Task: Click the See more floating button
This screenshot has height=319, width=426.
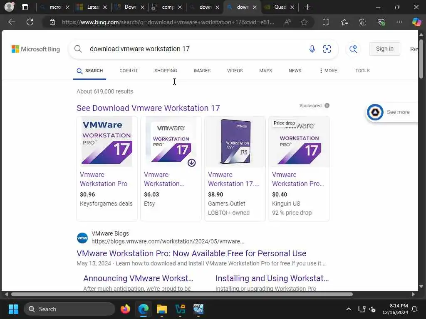Action: pyautogui.click(x=392, y=112)
